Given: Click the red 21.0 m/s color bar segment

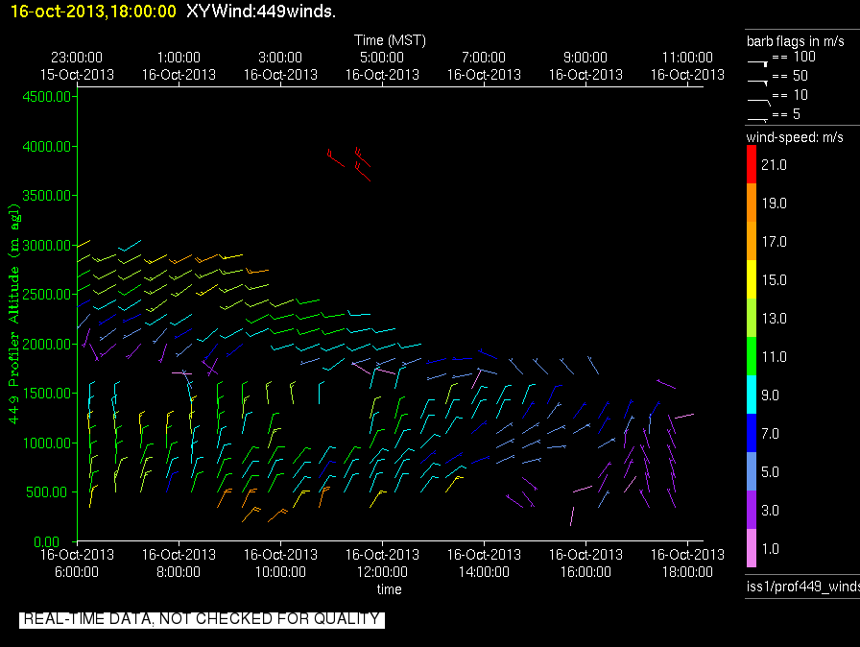Looking at the screenshot, I should pos(752,164).
